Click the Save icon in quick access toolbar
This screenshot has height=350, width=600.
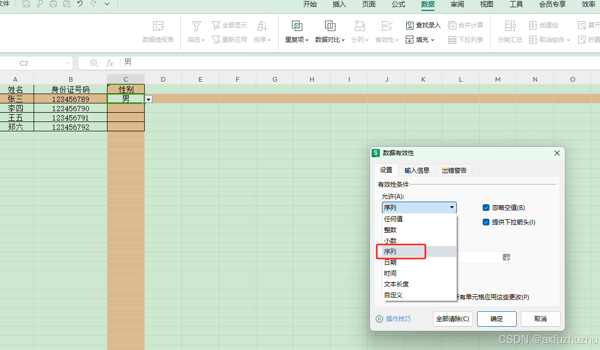26,4
